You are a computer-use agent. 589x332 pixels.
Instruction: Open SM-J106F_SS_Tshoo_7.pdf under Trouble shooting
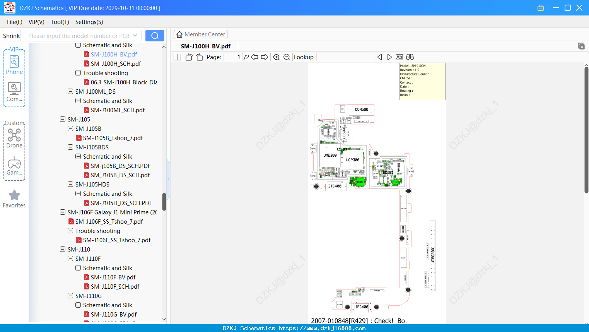pos(117,240)
